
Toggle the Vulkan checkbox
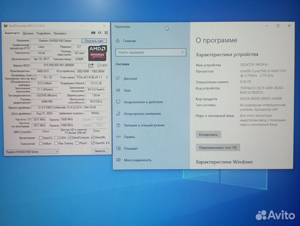pyautogui.click(x=41, y=143)
